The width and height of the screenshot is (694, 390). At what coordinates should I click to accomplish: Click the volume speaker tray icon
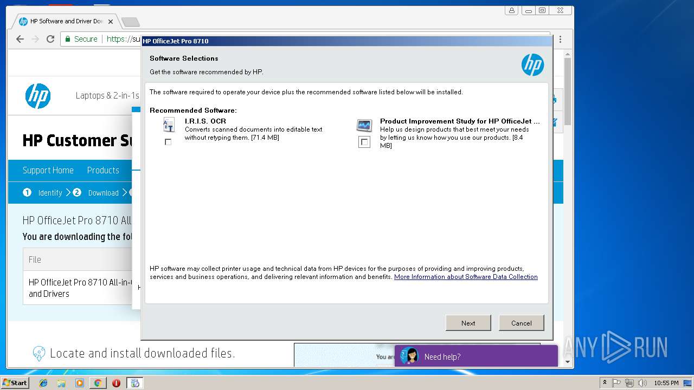(642, 383)
